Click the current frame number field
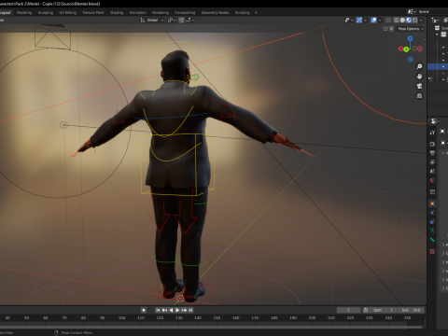Viewport: 448px width, 336px height. 348,310
